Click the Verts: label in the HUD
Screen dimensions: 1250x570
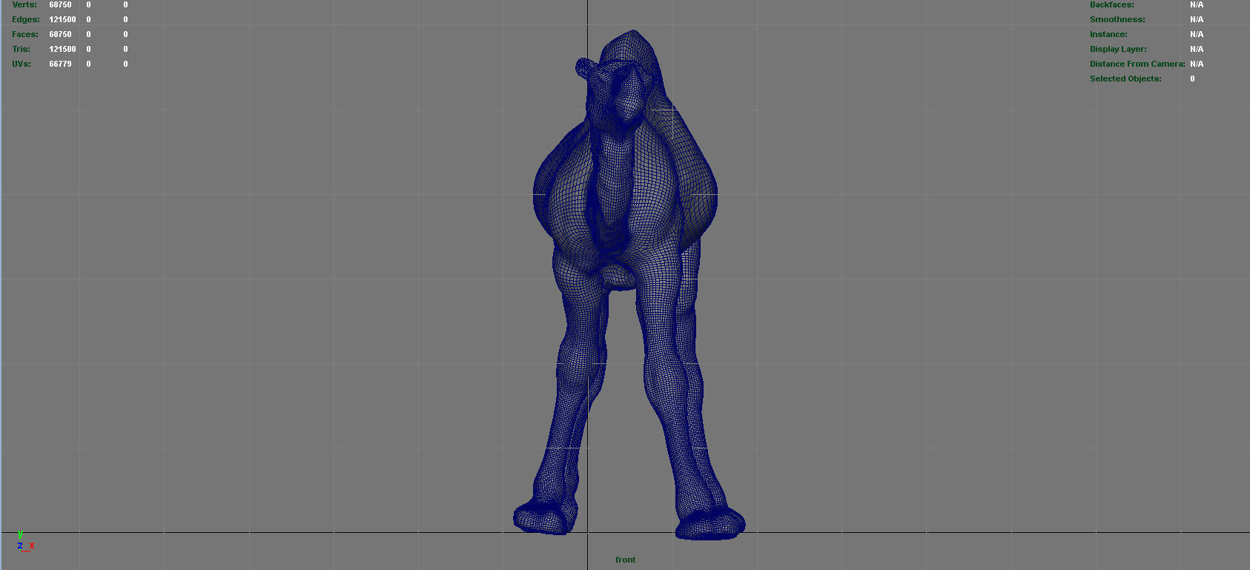coord(24,4)
